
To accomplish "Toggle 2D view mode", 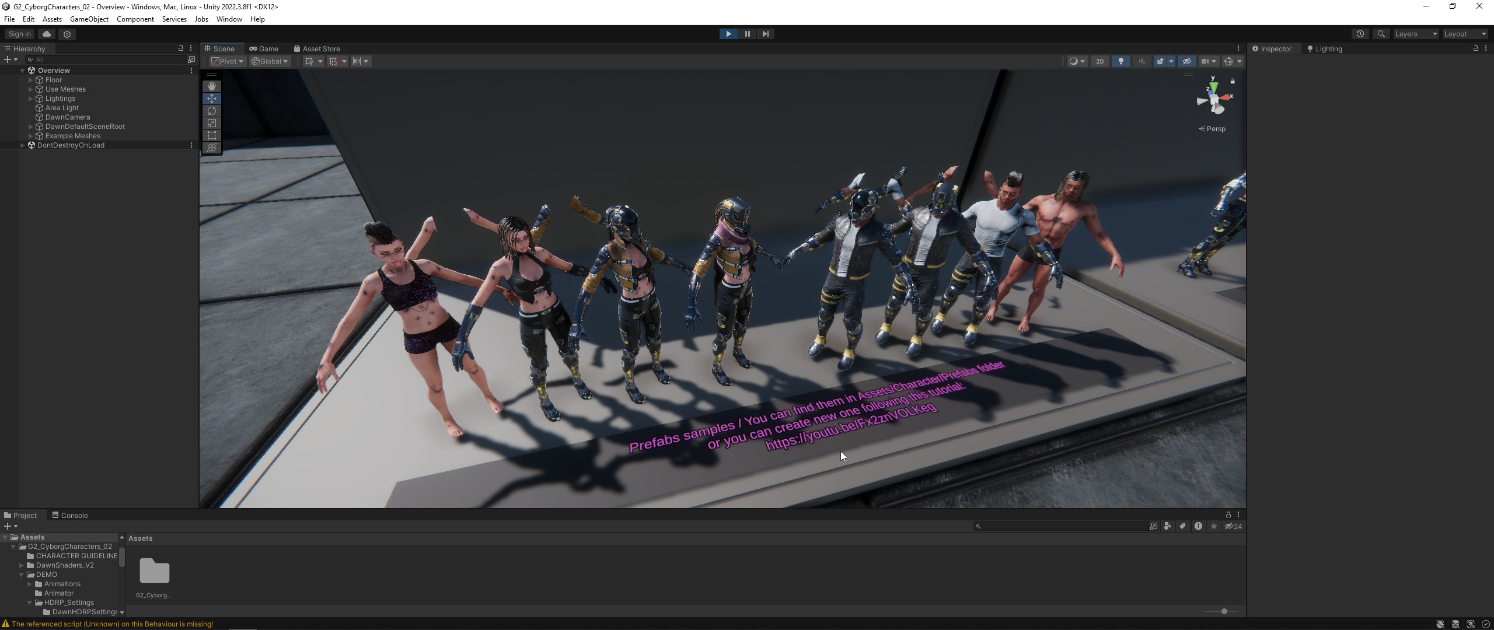I will (x=1099, y=61).
